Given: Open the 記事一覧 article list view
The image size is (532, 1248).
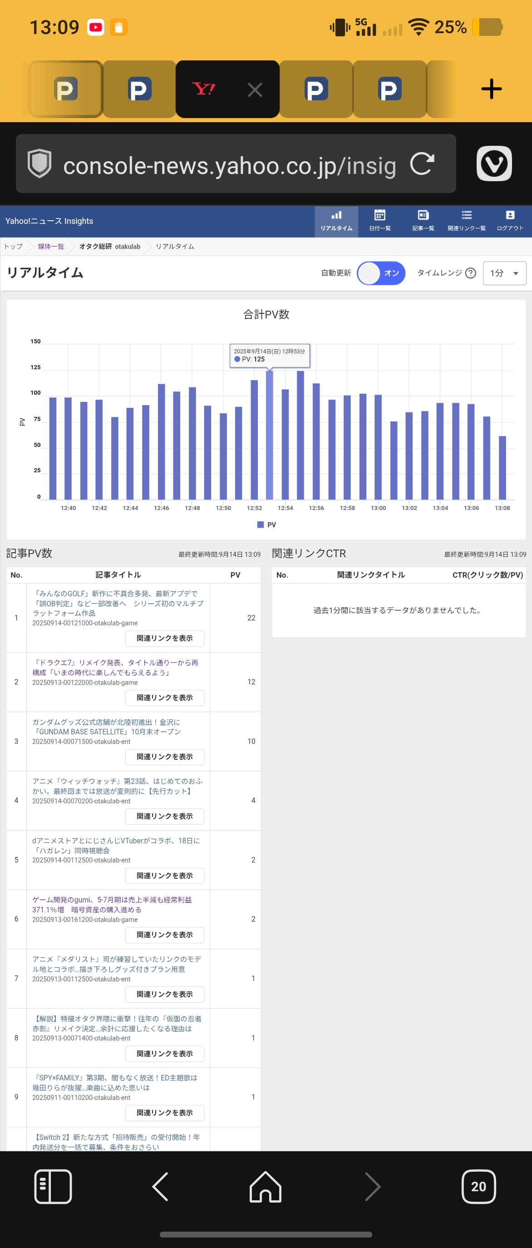Looking at the screenshot, I should pyautogui.click(x=423, y=222).
